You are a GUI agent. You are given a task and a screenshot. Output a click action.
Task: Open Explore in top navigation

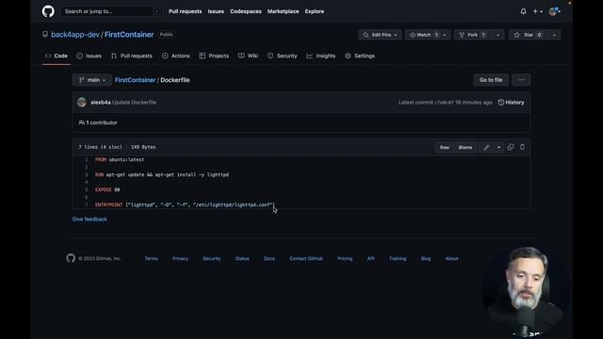315,11
